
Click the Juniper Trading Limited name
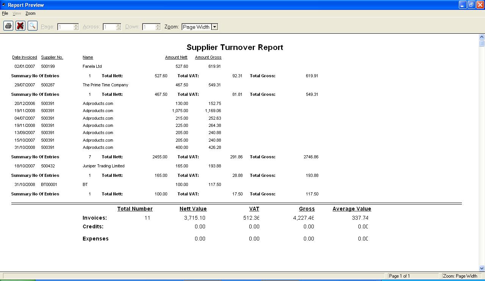tap(103, 166)
